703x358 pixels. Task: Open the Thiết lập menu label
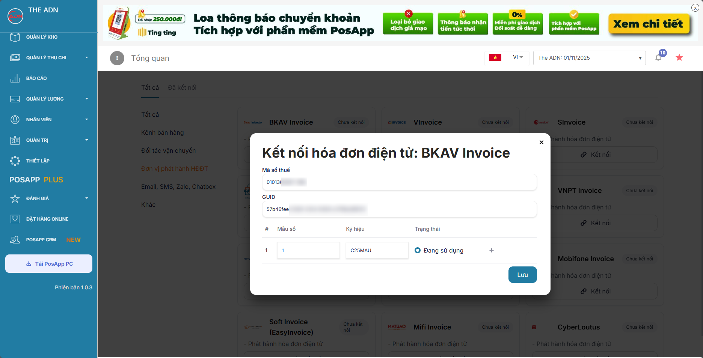point(38,161)
